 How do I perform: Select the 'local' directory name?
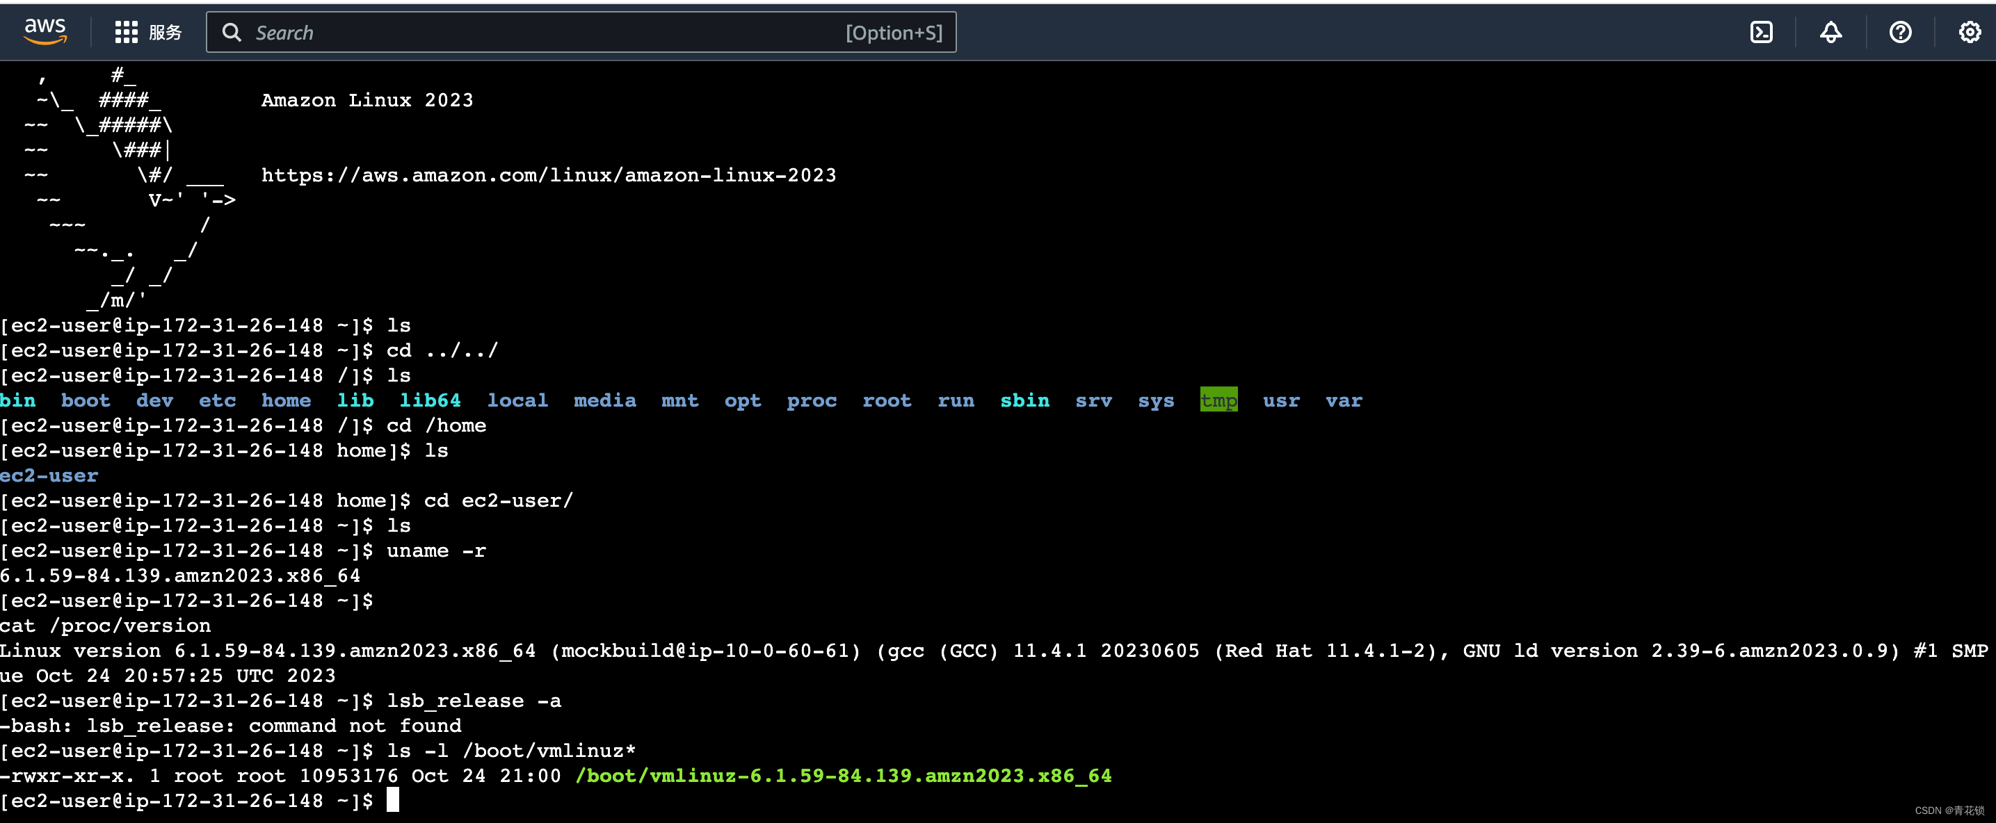pos(517,400)
